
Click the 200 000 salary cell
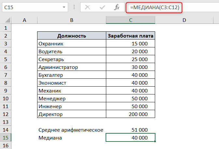[x=130, y=114]
